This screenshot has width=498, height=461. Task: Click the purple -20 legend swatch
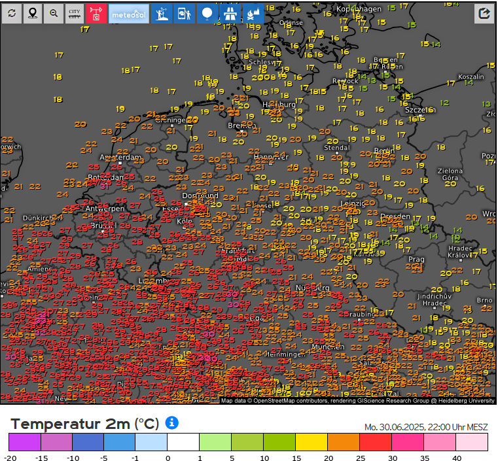pos(25,442)
